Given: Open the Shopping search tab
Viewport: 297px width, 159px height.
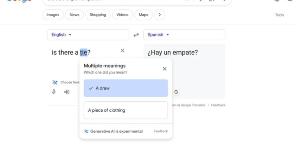Looking at the screenshot, I should [98, 15].
